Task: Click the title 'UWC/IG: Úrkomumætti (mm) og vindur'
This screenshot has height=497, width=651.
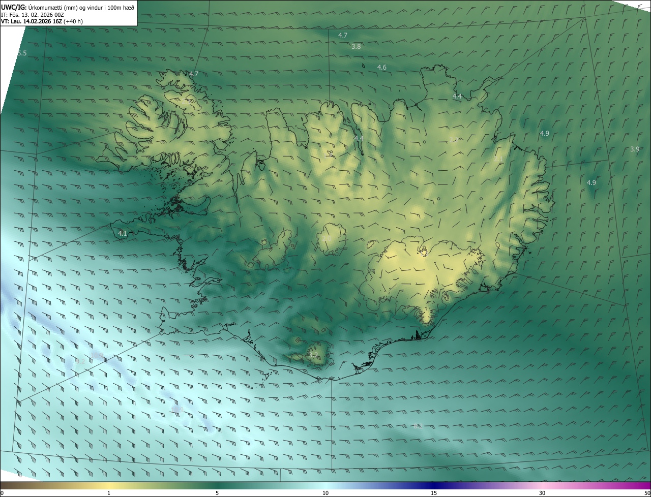Action: 68,7
